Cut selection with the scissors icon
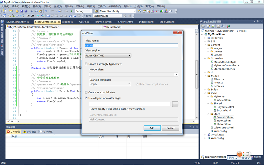Image resolution: width=264 pixels, height=165 pixels. (x=32, y=11)
